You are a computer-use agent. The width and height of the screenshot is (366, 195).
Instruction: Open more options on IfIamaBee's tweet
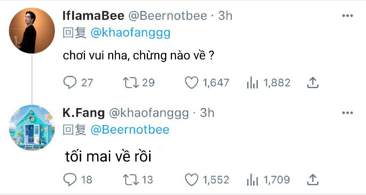coord(347,16)
